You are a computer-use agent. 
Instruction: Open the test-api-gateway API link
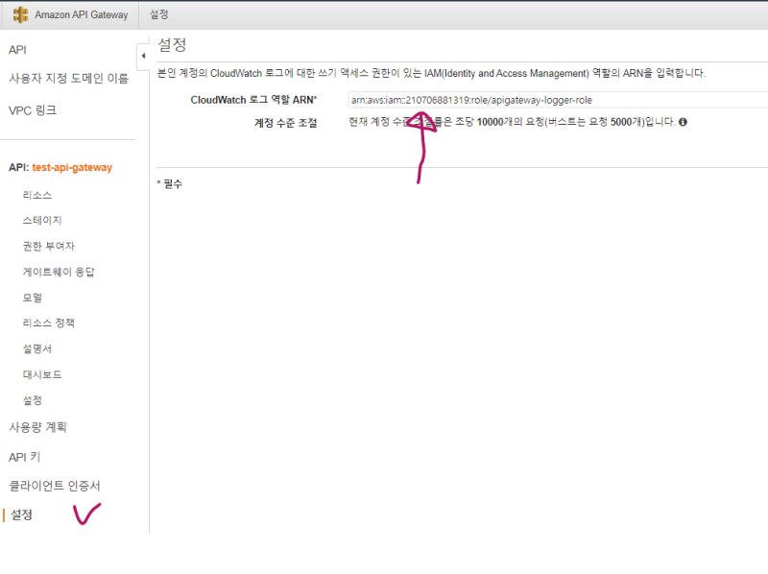click(72, 168)
